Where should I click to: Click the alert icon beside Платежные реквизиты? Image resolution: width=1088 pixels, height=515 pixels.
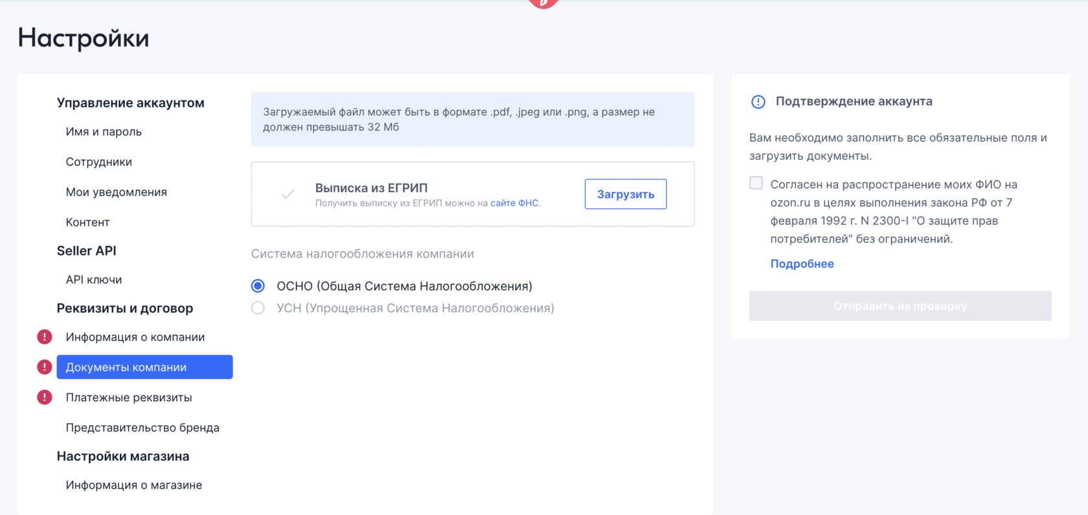click(x=44, y=397)
